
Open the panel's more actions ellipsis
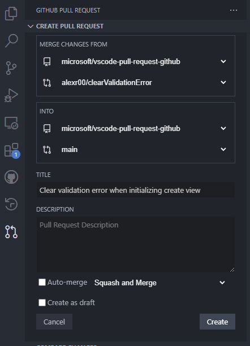234,10
